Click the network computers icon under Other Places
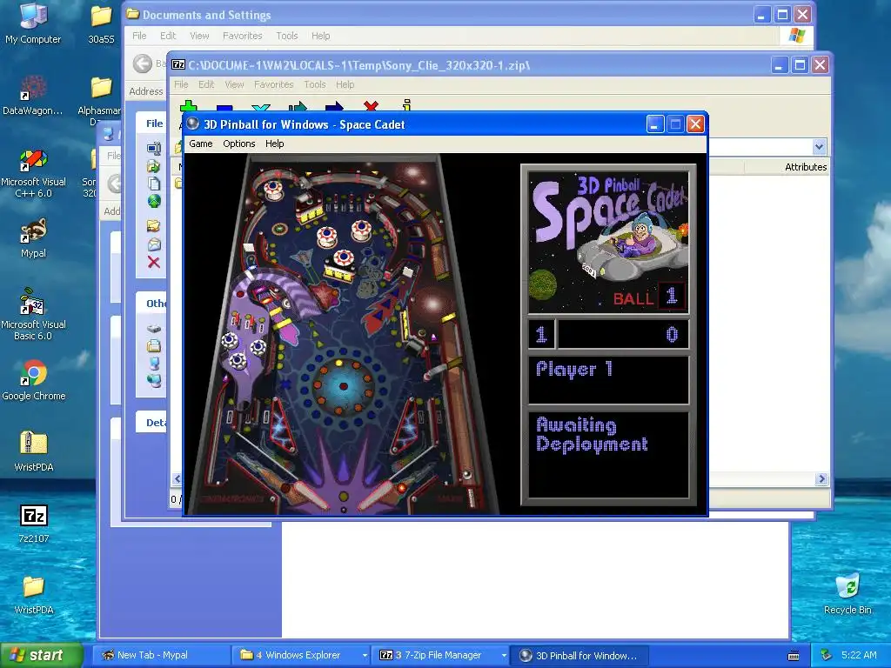This screenshot has height=668, width=891. tap(153, 380)
